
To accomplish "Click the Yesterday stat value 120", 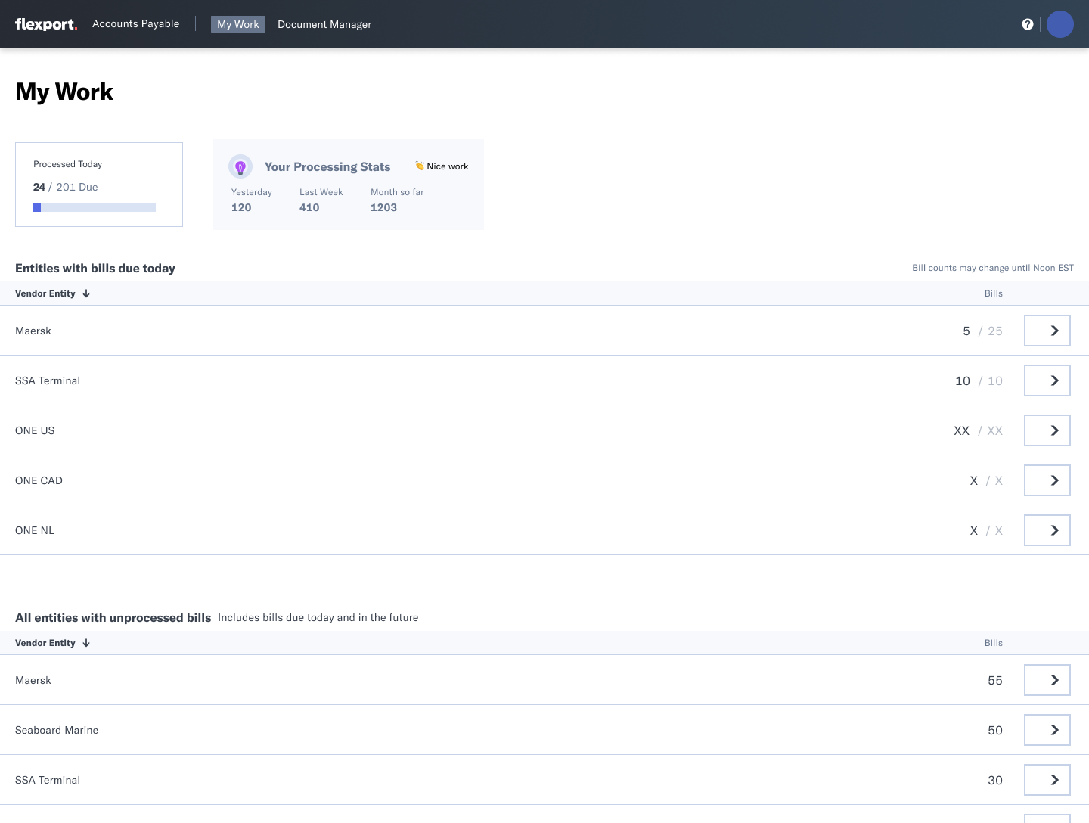I will (x=241, y=207).
